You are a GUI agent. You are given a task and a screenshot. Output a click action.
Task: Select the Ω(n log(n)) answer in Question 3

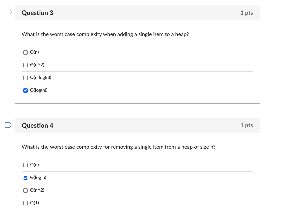[x=25, y=78]
